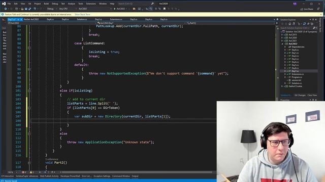Select Solution.cs in Solution Explorer
Viewport: 325px width, 182px height.
click(x=297, y=83)
